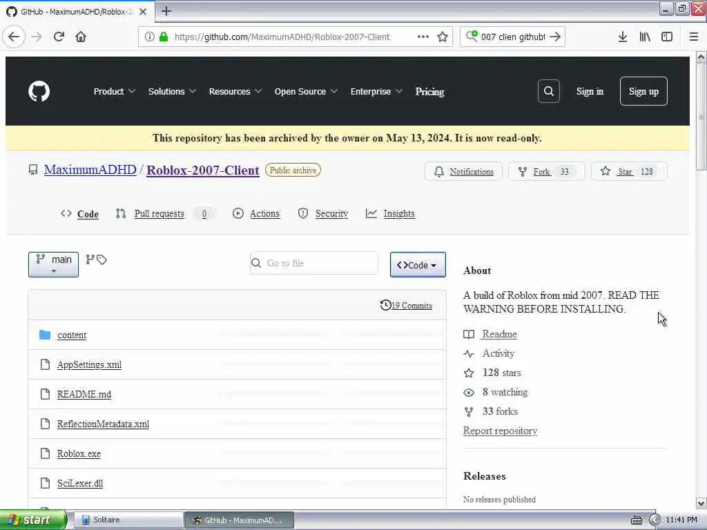Open README.md file
The width and height of the screenshot is (707, 530).
tap(84, 394)
